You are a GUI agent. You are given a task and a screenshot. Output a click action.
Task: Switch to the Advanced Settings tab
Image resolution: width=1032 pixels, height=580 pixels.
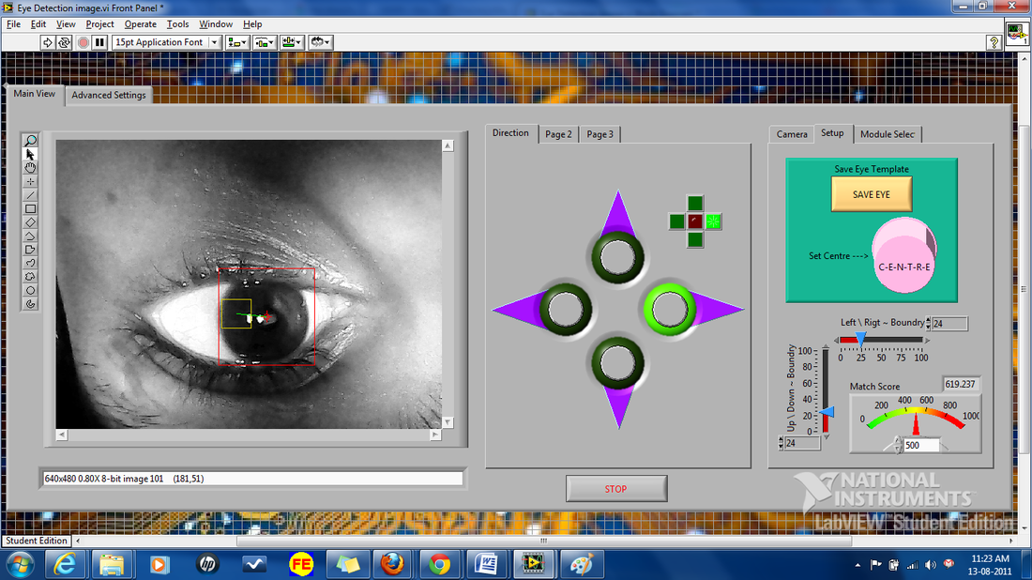tap(109, 95)
